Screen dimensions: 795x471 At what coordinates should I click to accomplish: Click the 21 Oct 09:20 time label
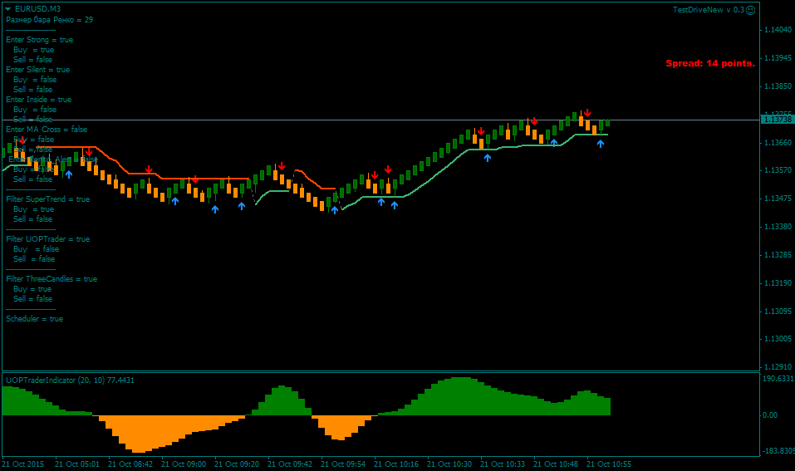point(237,464)
